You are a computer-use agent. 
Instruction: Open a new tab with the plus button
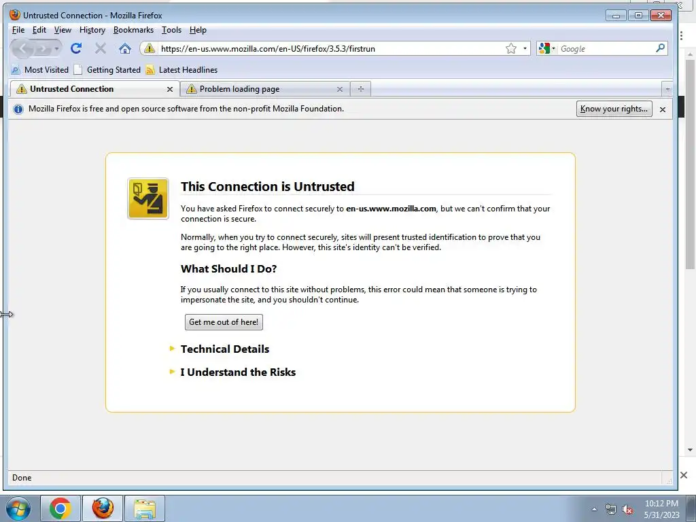[x=360, y=89]
